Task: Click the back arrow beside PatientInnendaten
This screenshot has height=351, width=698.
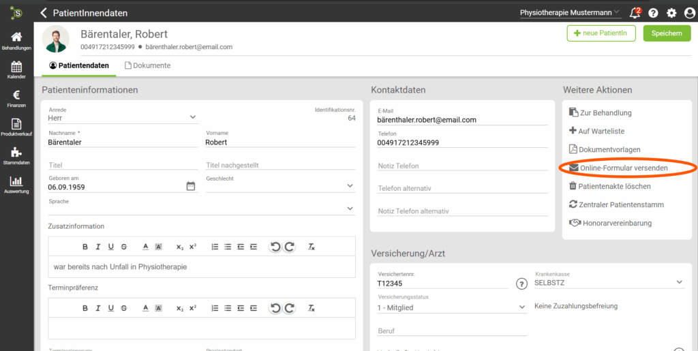Action: tap(44, 12)
